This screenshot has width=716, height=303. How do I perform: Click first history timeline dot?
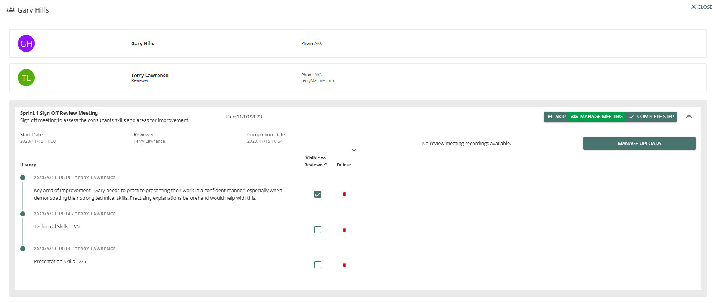23,178
